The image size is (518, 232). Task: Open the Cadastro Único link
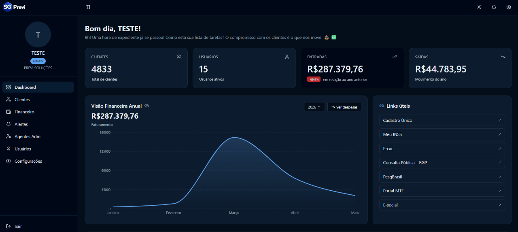442,120
